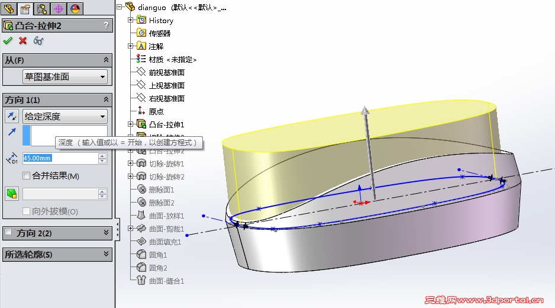Increase the draft angle with its up arrow
This screenshot has width=555, height=308.
tap(102, 191)
